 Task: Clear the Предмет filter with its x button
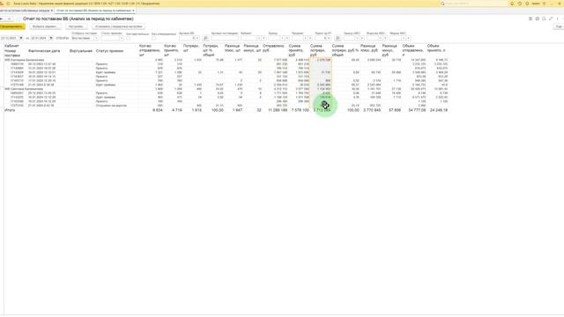coord(310,38)
